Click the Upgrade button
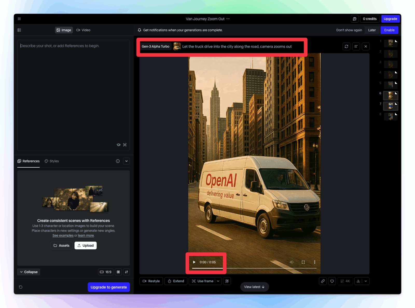415x308 pixels. [390, 19]
